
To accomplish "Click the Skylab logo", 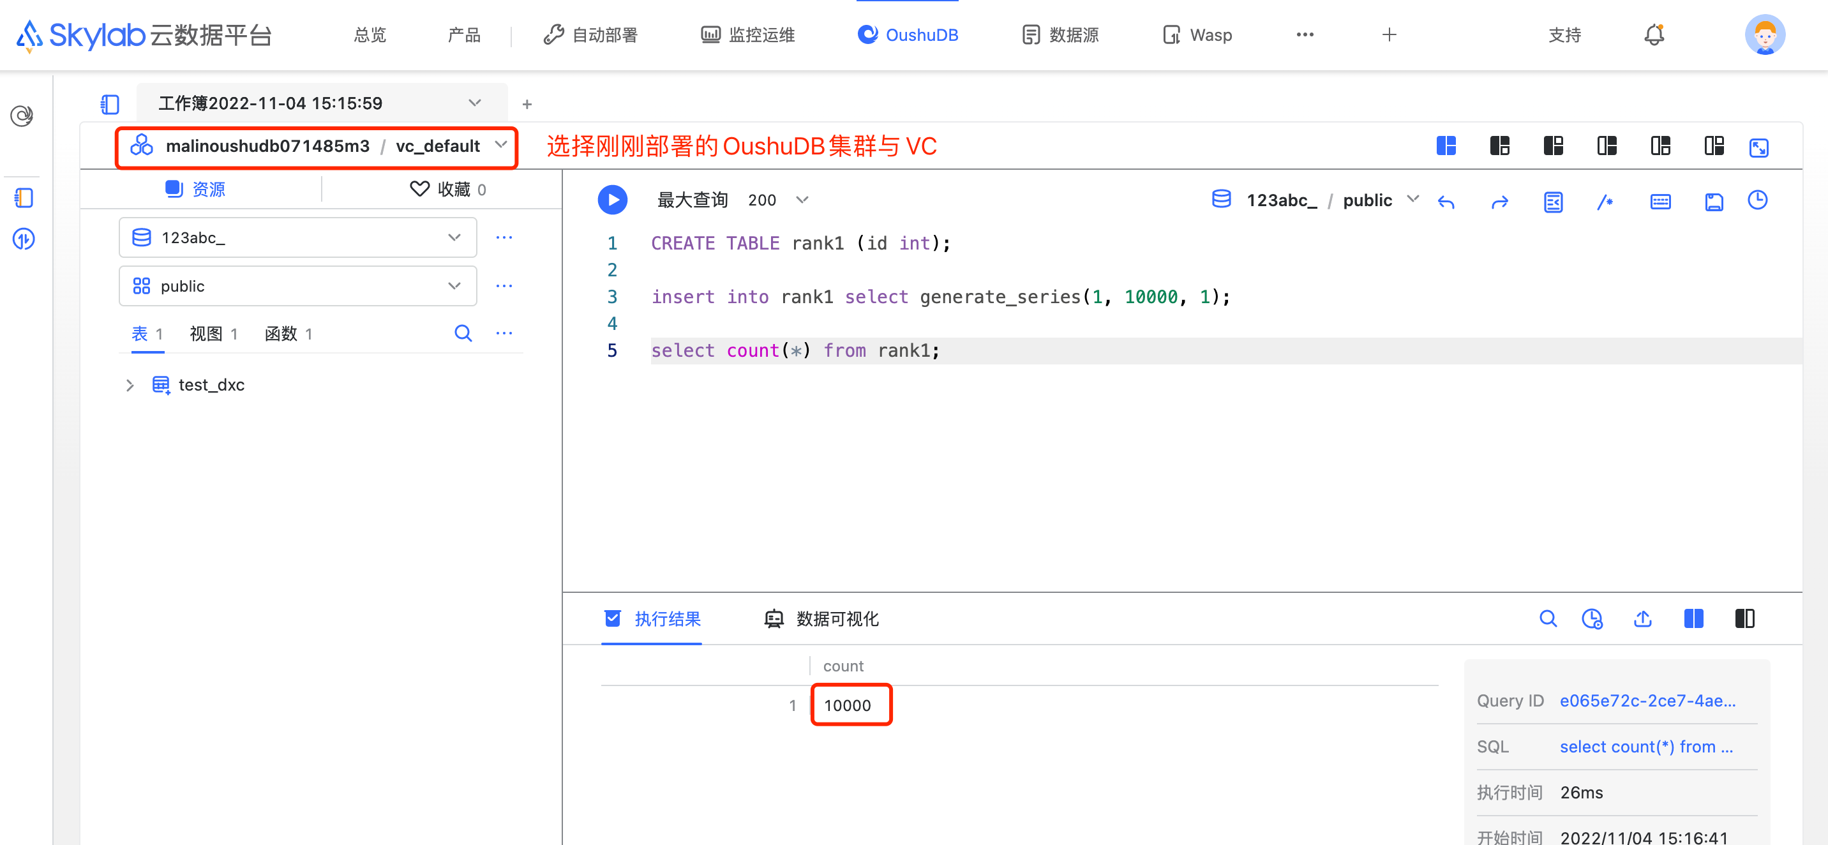I will click(x=144, y=34).
